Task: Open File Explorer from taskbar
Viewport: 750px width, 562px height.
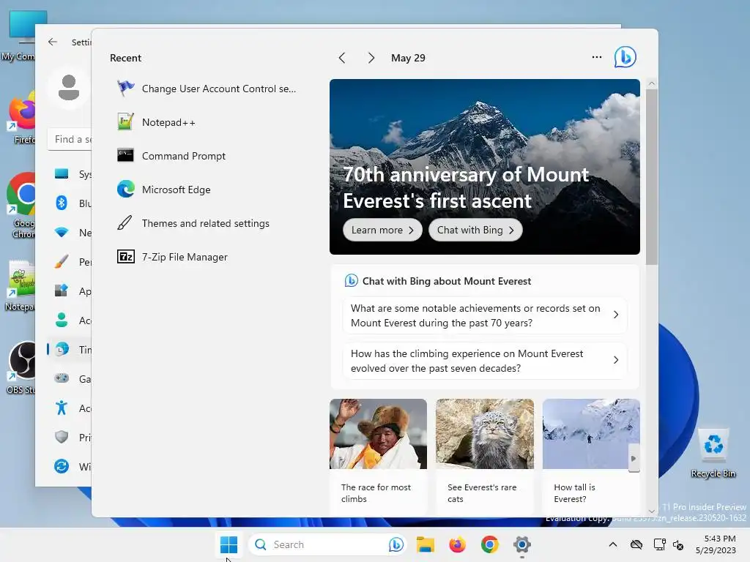Action: (426, 544)
